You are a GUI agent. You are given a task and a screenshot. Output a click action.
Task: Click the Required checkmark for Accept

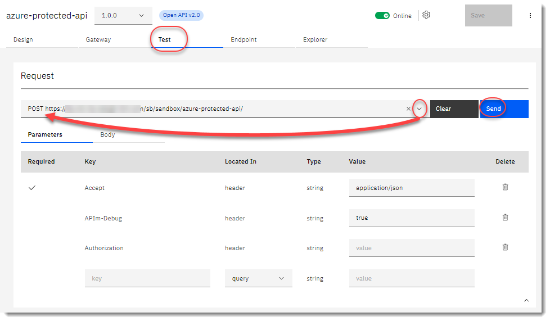coord(32,188)
